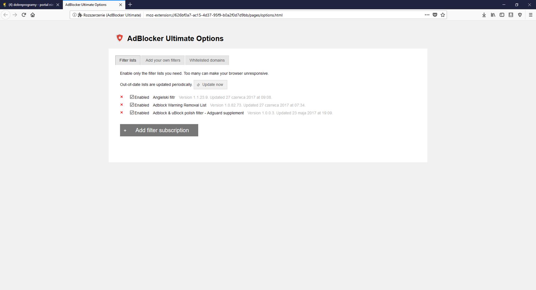Viewport: 536px width, 290px height.
Task: Click Add filter subscription button
Action: click(x=159, y=130)
